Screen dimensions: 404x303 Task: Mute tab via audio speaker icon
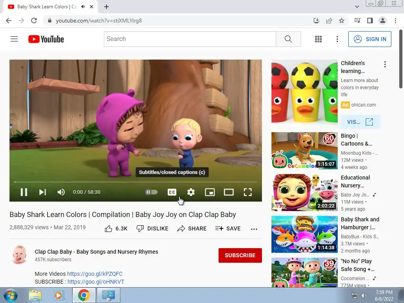click(x=83, y=7)
